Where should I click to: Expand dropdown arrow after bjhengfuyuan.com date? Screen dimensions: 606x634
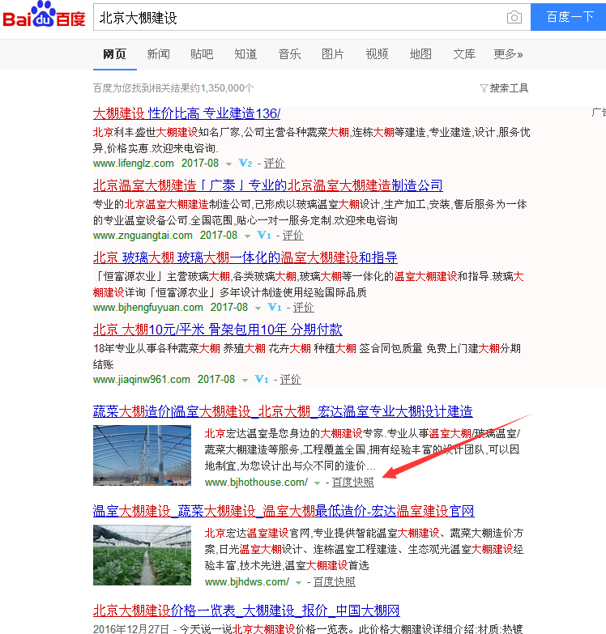[258, 308]
